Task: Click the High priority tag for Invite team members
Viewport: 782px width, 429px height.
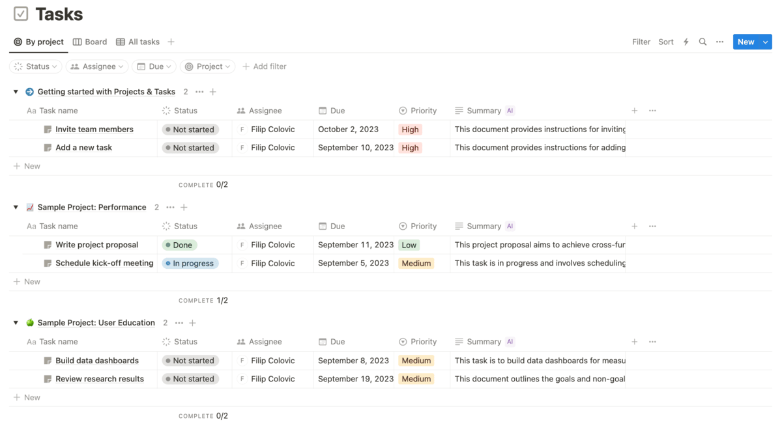Action: click(410, 130)
